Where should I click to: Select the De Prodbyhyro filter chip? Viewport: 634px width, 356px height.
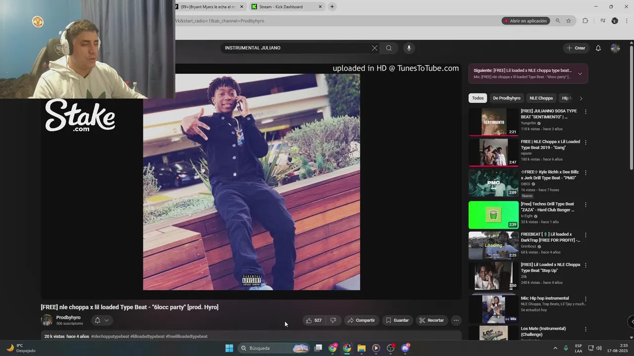click(x=507, y=98)
